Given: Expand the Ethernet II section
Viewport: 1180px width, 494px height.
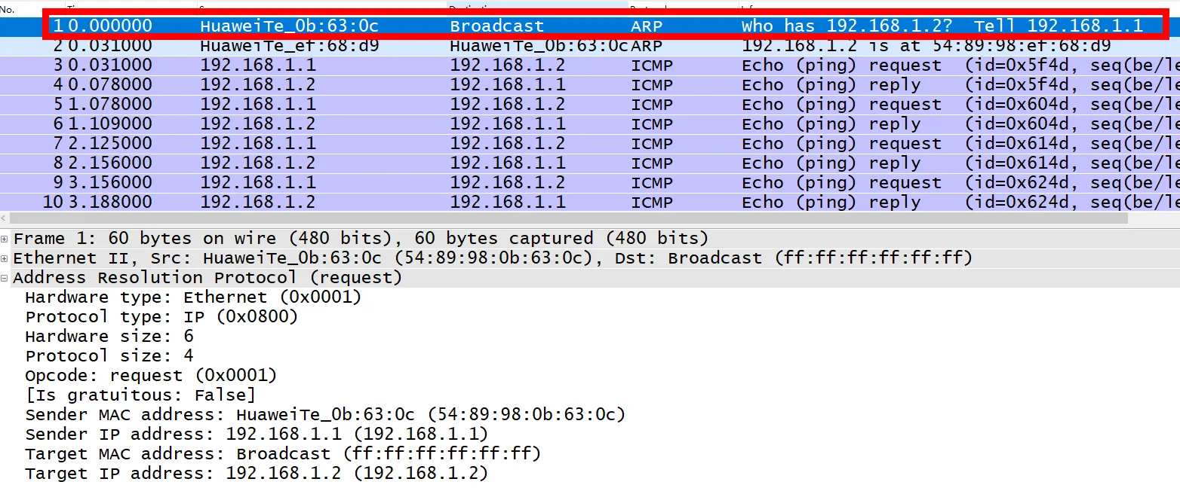Looking at the screenshot, I should pyautogui.click(x=5, y=258).
